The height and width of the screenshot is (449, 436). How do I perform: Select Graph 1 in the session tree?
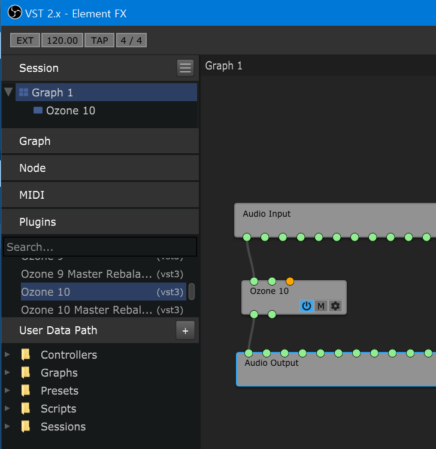(x=106, y=92)
